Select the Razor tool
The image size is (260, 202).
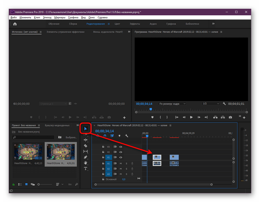(85, 146)
